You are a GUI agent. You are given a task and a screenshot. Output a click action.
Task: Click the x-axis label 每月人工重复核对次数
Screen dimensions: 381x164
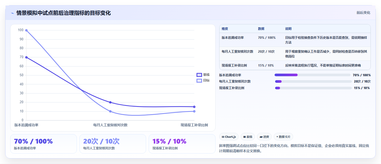tap(110, 125)
